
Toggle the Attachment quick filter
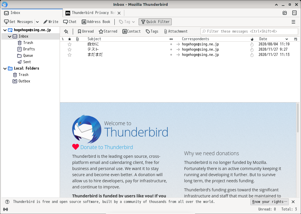(176, 31)
